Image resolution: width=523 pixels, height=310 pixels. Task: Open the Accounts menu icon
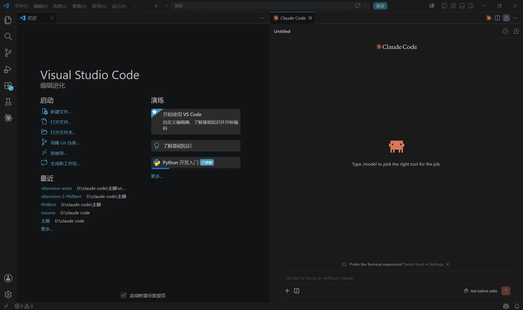(8, 278)
